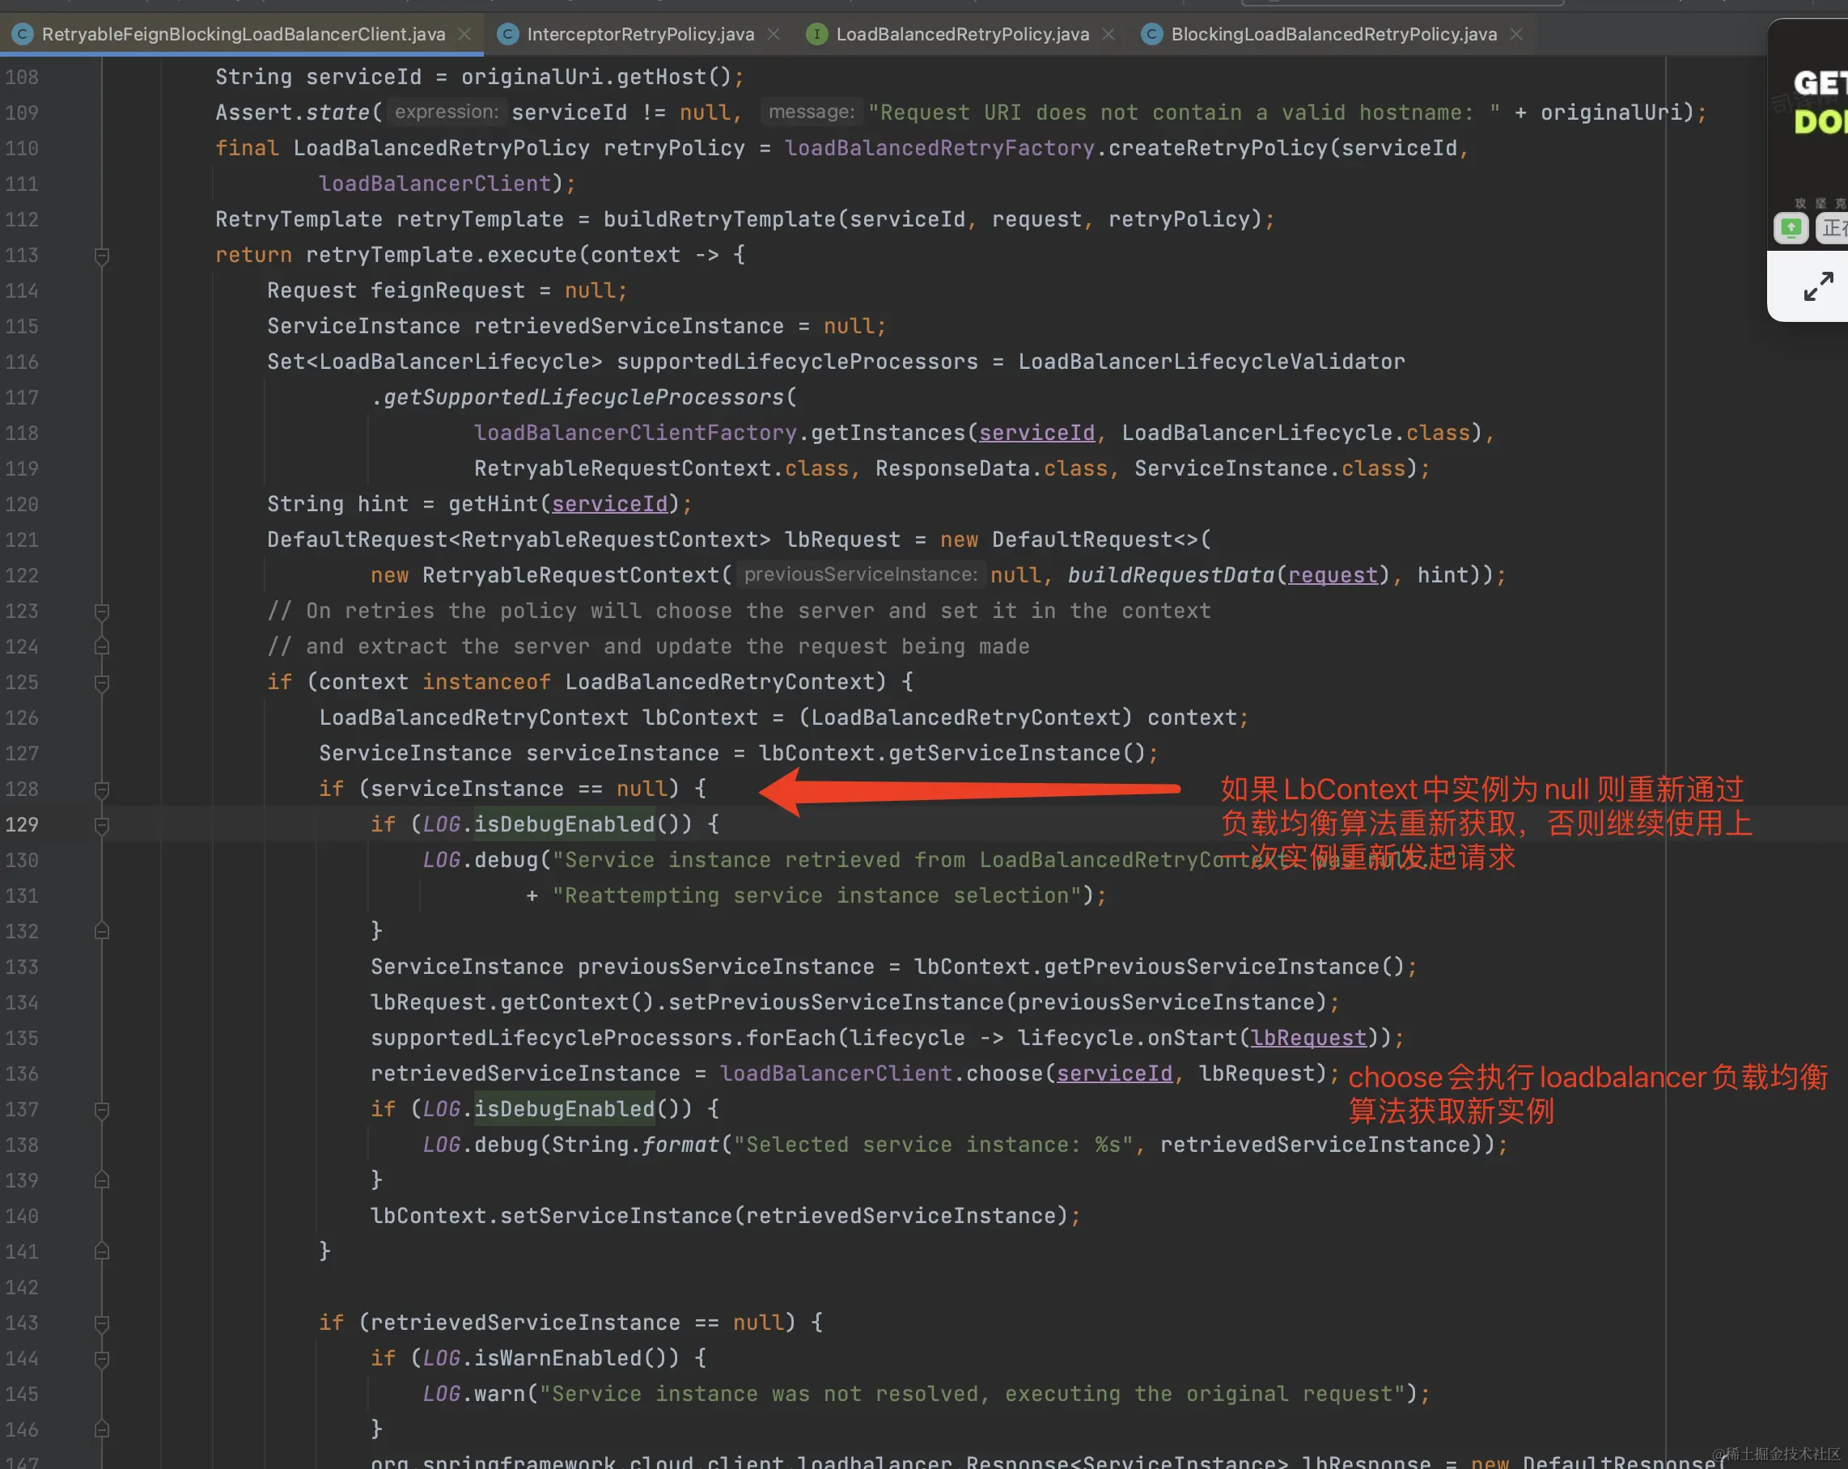
Task: Click the green screen-share upload icon
Action: (1791, 228)
